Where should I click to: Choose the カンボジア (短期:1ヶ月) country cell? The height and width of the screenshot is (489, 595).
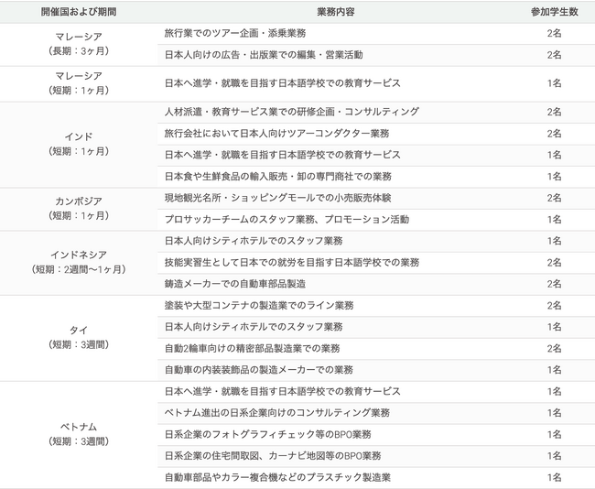(x=79, y=209)
